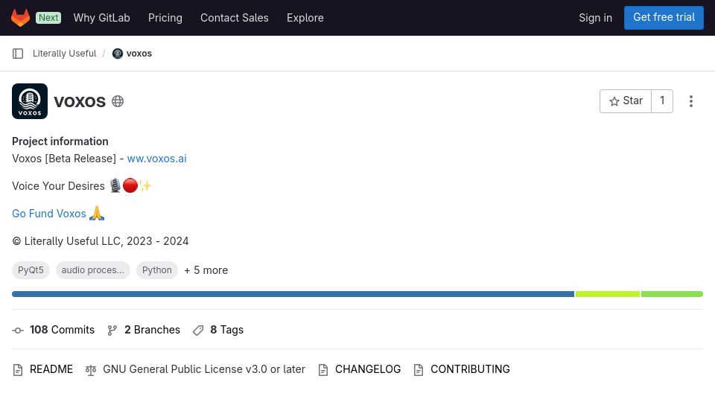This screenshot has width=715, height=402.
Task: Click the license scales icon
Action: pyautogui.click(x=91, y=370)
